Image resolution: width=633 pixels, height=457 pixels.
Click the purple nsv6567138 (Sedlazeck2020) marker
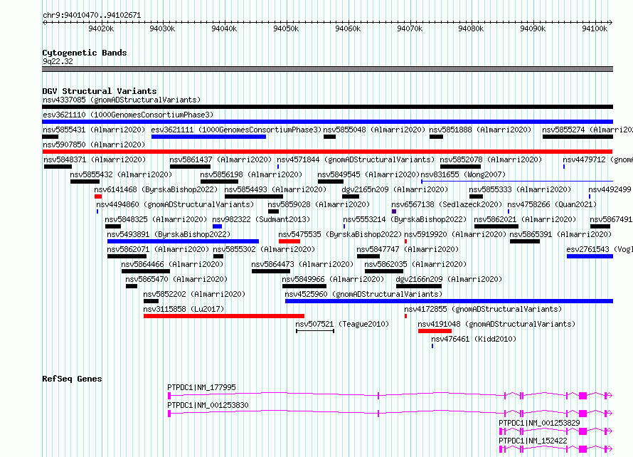pyautogui.click(x=394, y=211)
